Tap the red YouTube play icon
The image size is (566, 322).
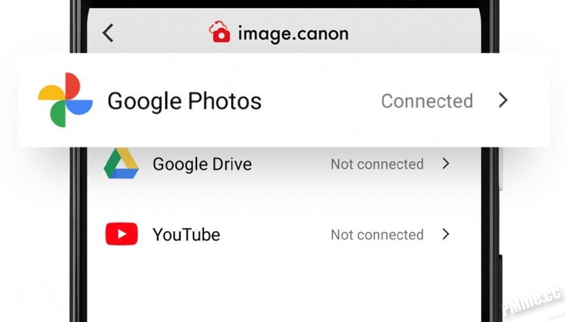(122, 234)
